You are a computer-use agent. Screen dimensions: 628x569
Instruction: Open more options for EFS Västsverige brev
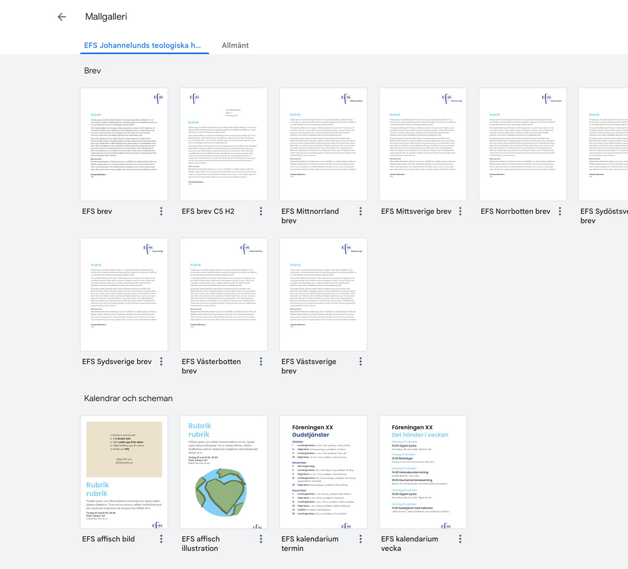361,362
